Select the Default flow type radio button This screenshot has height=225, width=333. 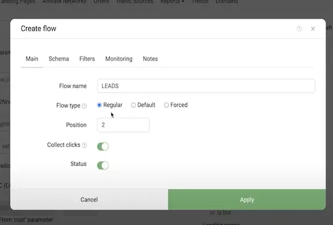[133, 105]
